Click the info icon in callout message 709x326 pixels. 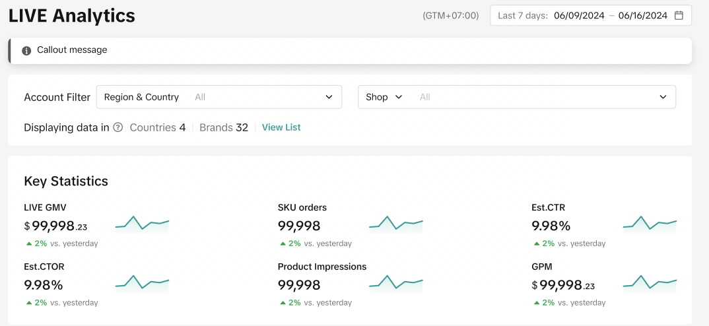click(26, 51)
